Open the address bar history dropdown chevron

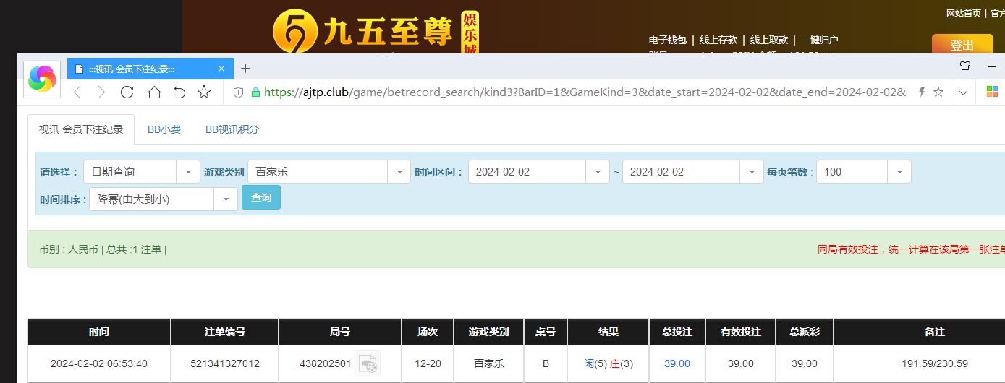[963, 92]
